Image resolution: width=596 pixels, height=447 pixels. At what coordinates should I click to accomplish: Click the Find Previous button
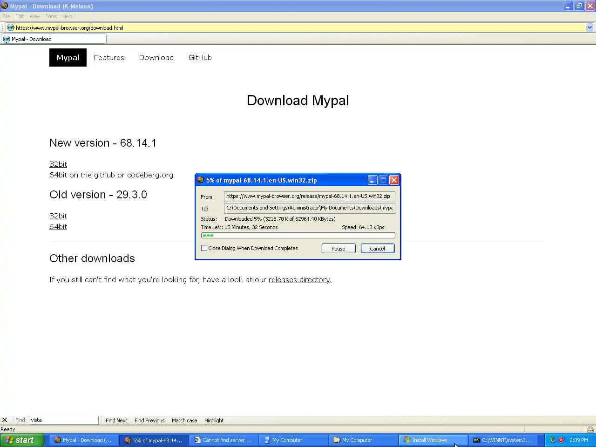[x=149, y=420]
